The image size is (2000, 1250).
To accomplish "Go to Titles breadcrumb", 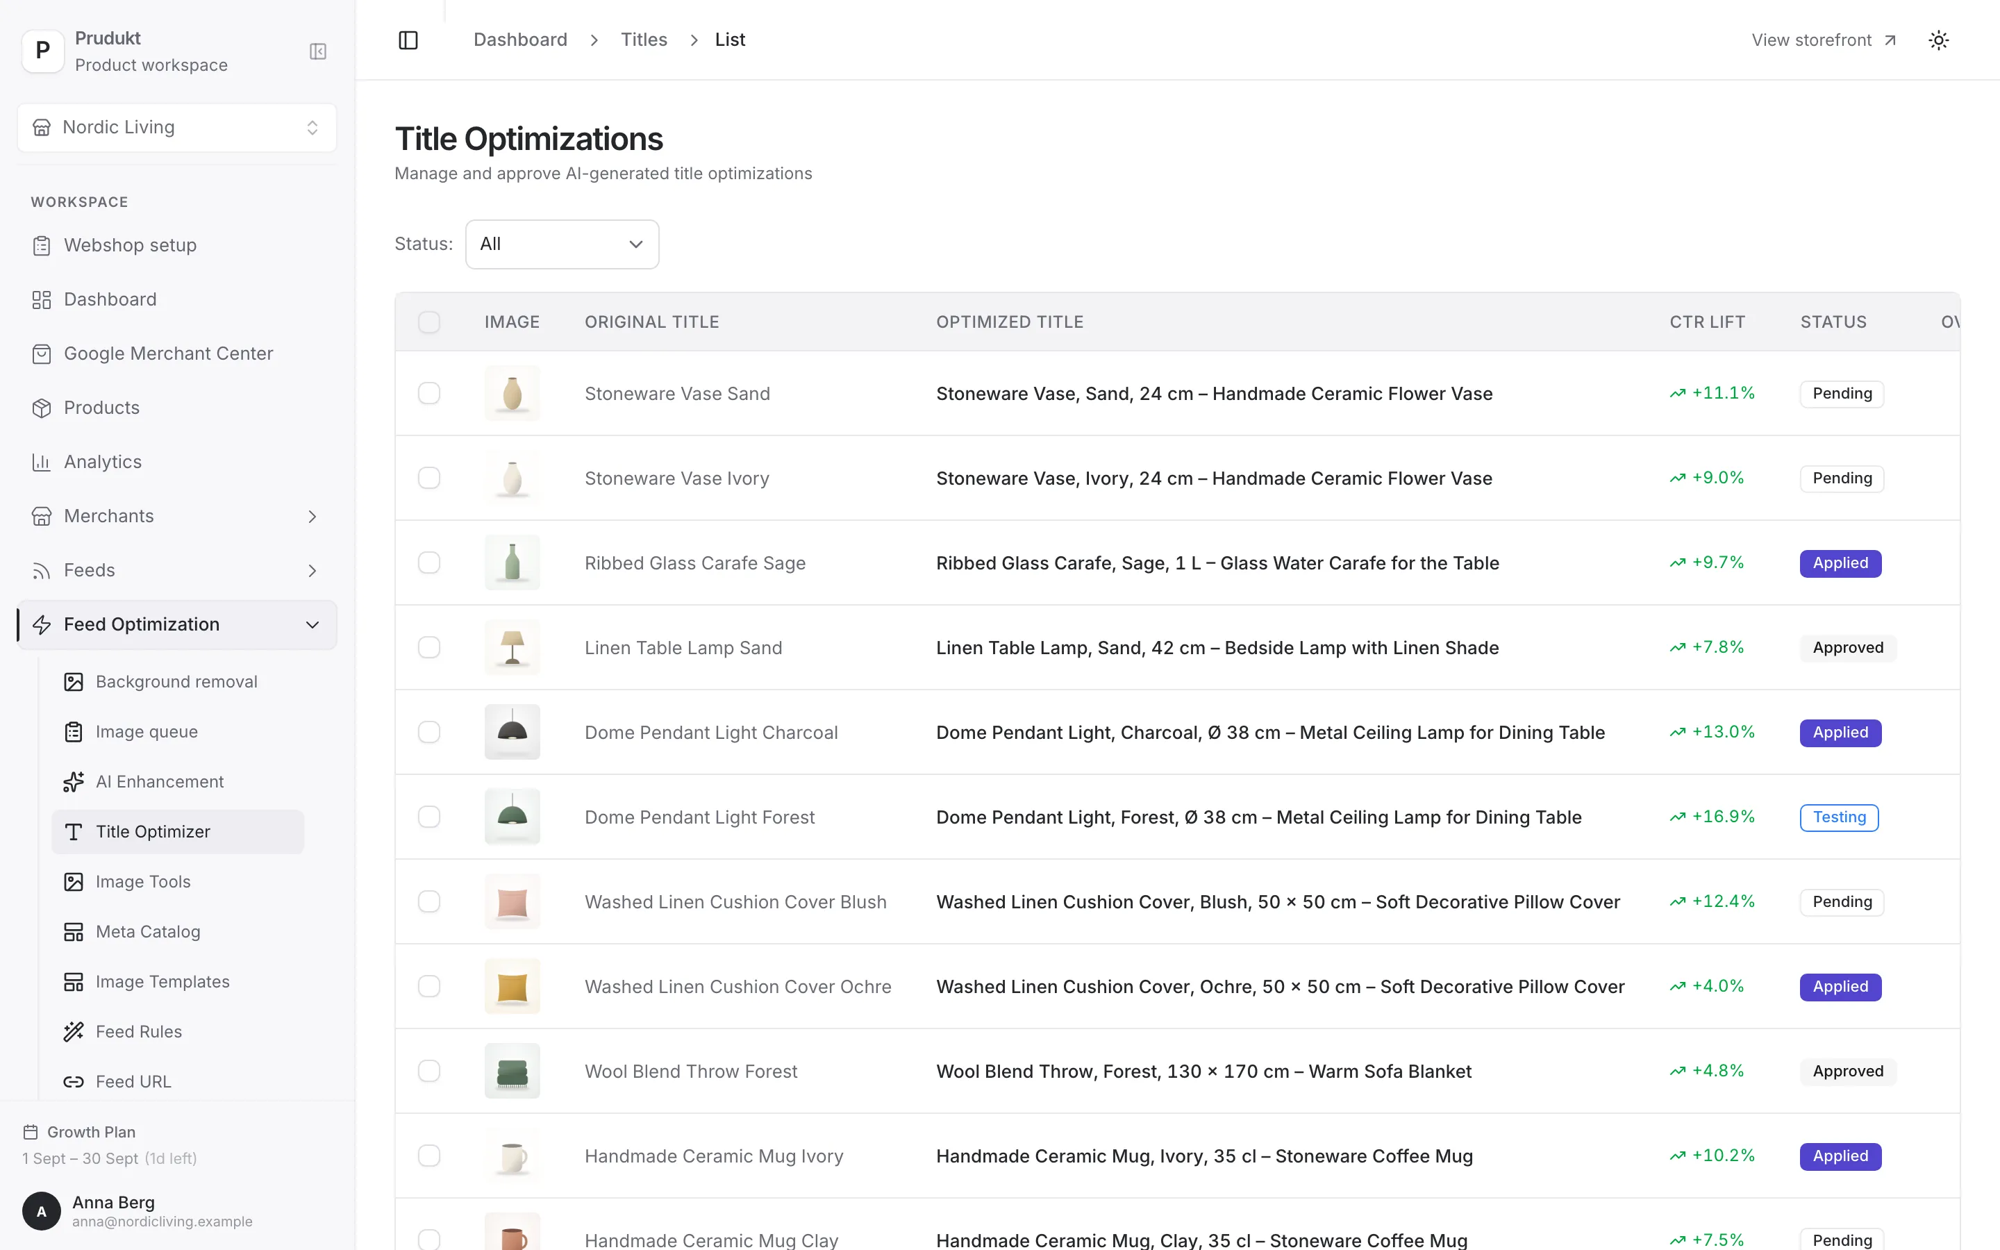I will (x=644, y=40).
